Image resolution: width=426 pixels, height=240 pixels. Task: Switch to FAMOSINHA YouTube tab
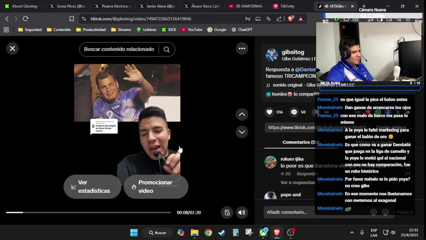(x=247, y=6)
